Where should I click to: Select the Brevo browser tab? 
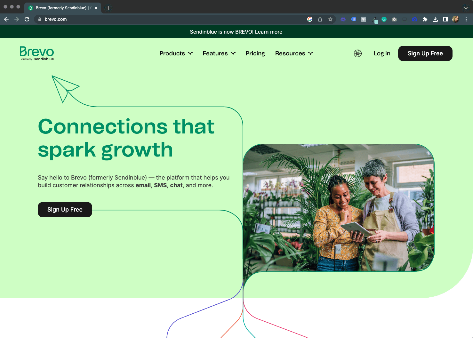[61, 8]
